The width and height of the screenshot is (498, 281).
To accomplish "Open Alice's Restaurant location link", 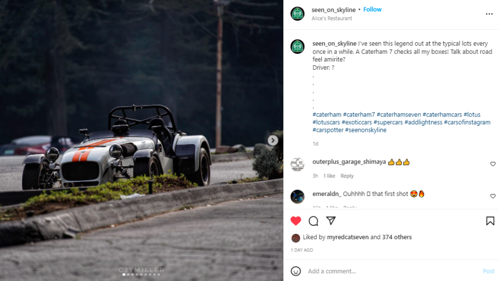I will click(332, 18).
